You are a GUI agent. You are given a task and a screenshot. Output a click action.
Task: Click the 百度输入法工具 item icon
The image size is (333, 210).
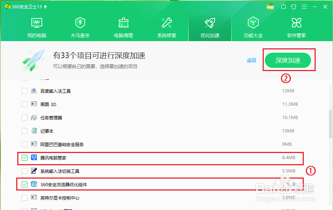click(x=34, y=91)
